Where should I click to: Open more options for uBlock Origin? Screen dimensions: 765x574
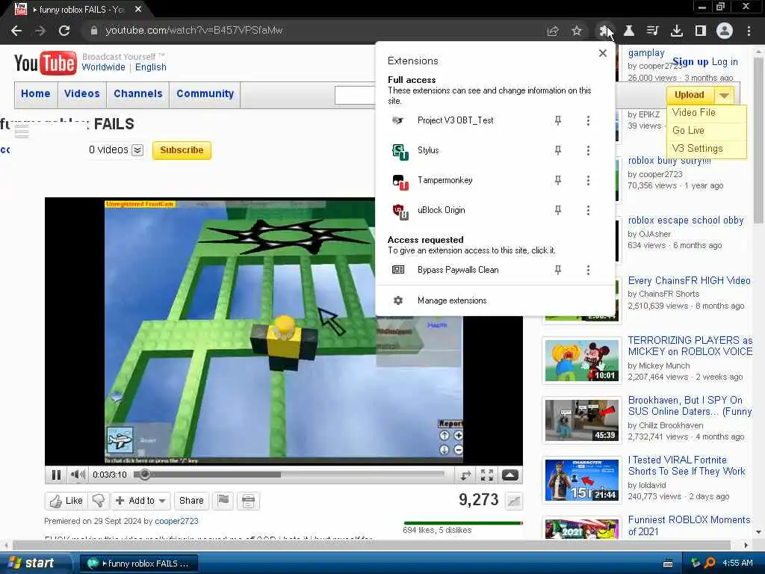[588, 210]
